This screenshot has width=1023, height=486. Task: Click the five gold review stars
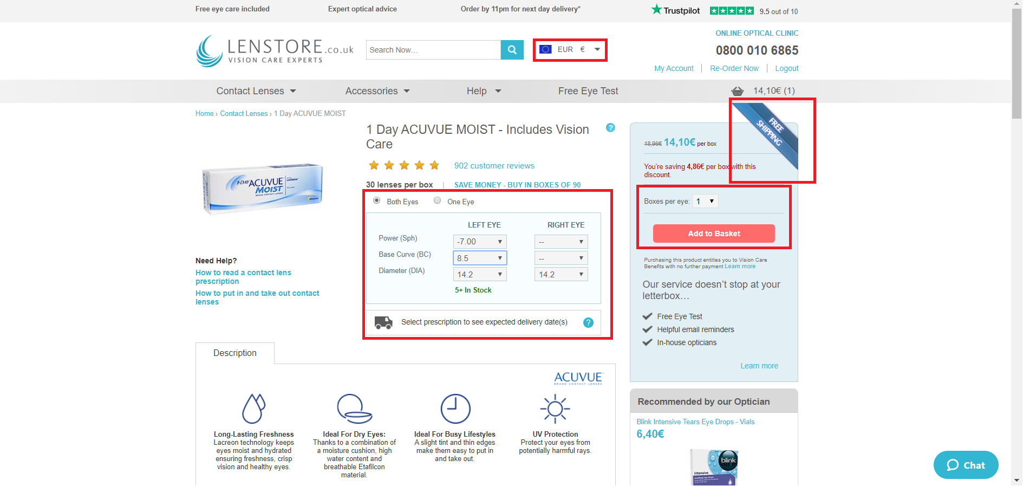[x=404, y=165]
